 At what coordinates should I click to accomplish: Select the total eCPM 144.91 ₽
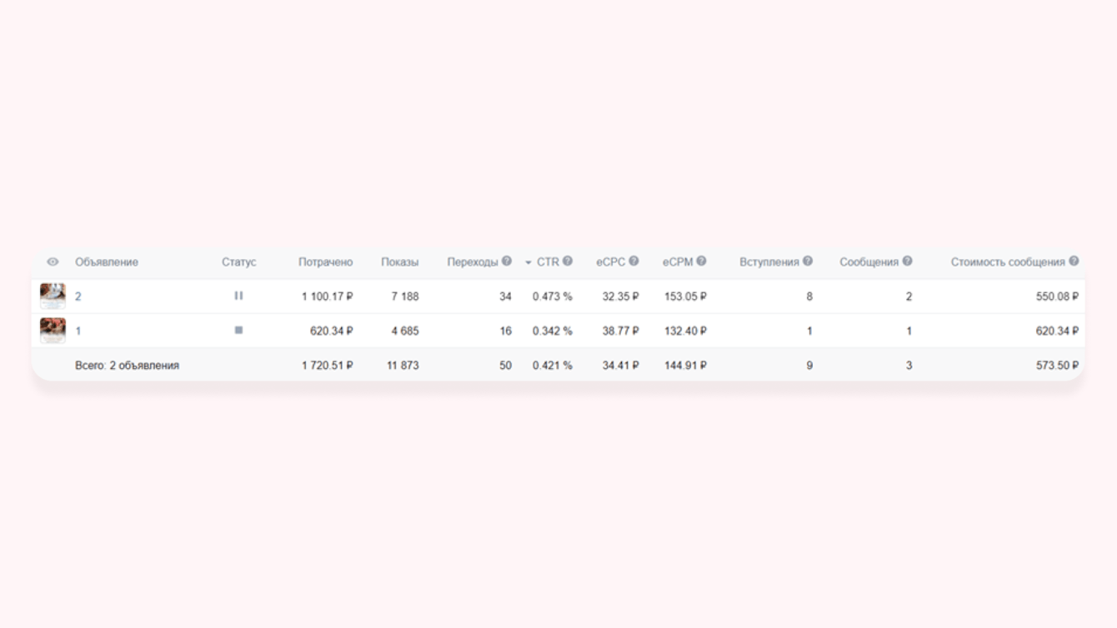click(685, 366)
